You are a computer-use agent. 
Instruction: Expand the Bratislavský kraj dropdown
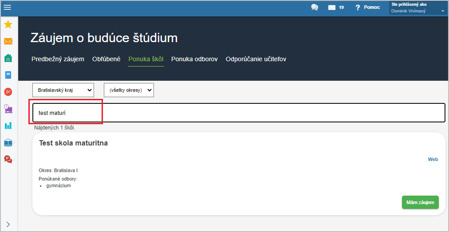click(x=63, y=90)
